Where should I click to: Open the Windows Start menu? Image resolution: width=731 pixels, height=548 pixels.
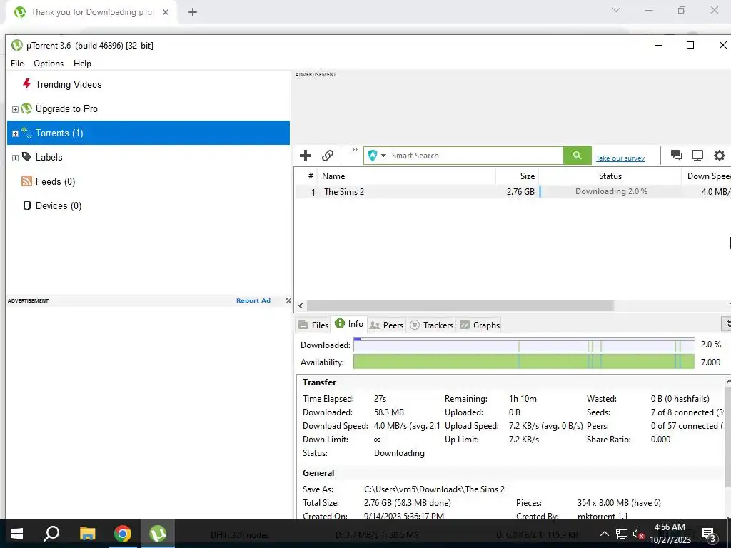coord(17,534)
